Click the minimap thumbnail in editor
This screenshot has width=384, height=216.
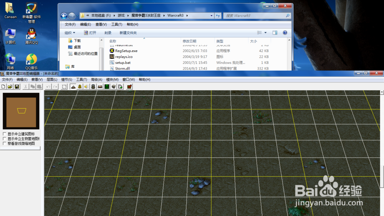point(21,111)
